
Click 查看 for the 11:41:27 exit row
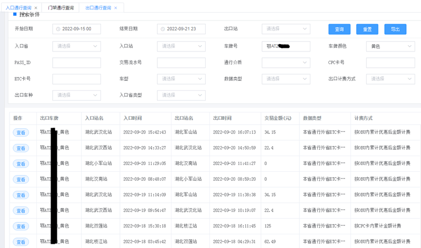[x=21, y=163]
